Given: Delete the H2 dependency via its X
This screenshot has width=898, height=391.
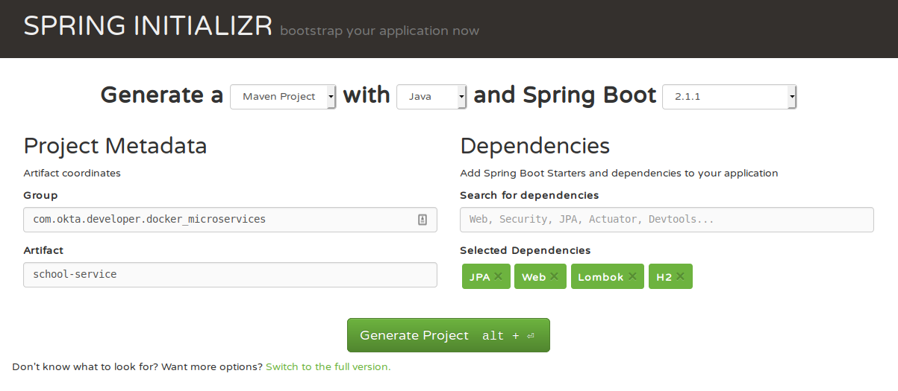Looking at the screenshot, I should point(680,276).
